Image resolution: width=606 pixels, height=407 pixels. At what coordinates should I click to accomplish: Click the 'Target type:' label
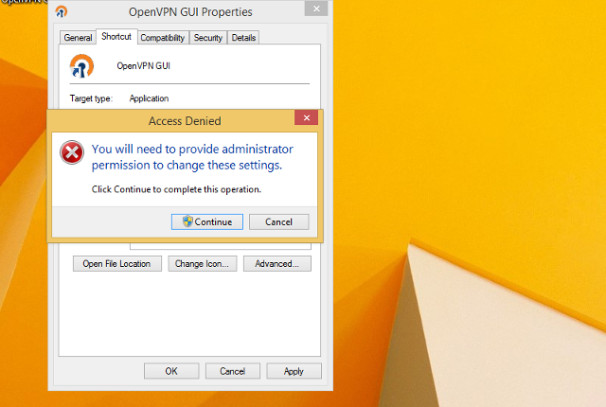(91, 98)
